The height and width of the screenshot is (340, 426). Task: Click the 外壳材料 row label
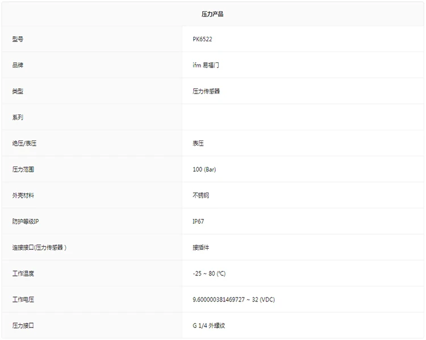tap(23, 195)
